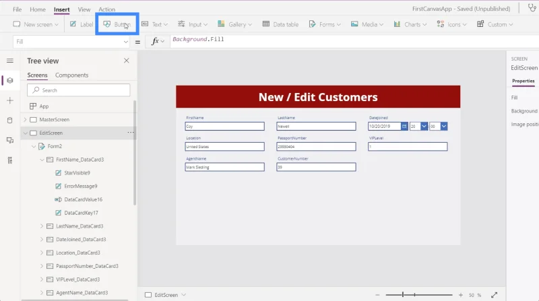Open the DateJoined calendar picker icon
The width and height of the screenshot is (539, 301).
point(404,126)
